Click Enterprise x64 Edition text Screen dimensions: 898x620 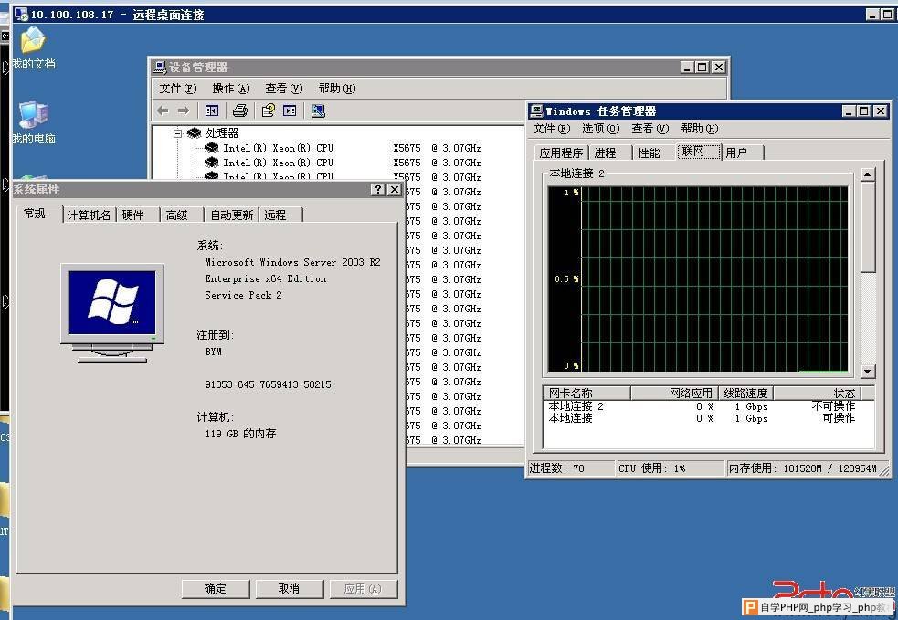coord(266,278)
